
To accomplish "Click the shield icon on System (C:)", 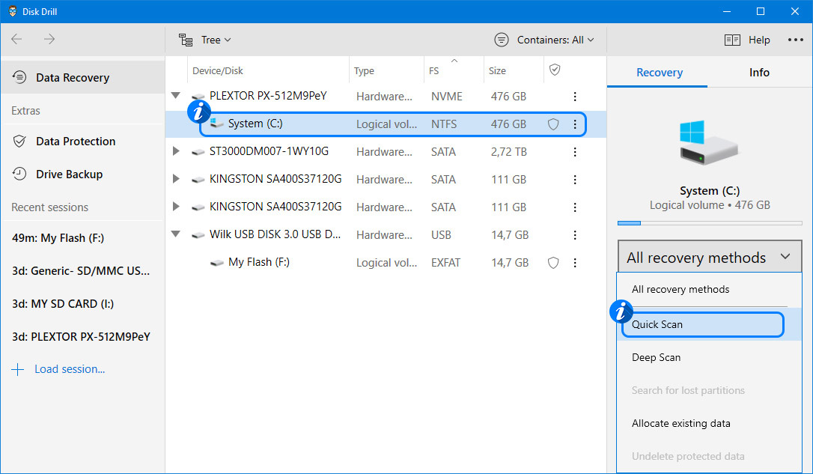I will point(552,124).
